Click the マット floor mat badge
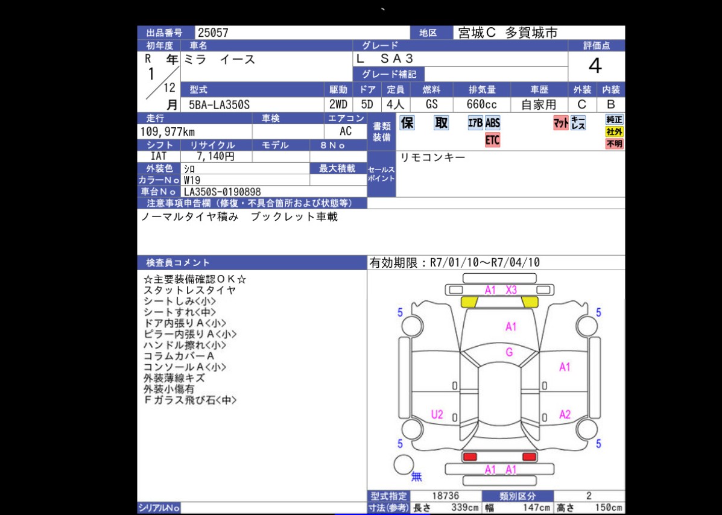This screenshot has height=515, width=722. (x=561, y=123)
